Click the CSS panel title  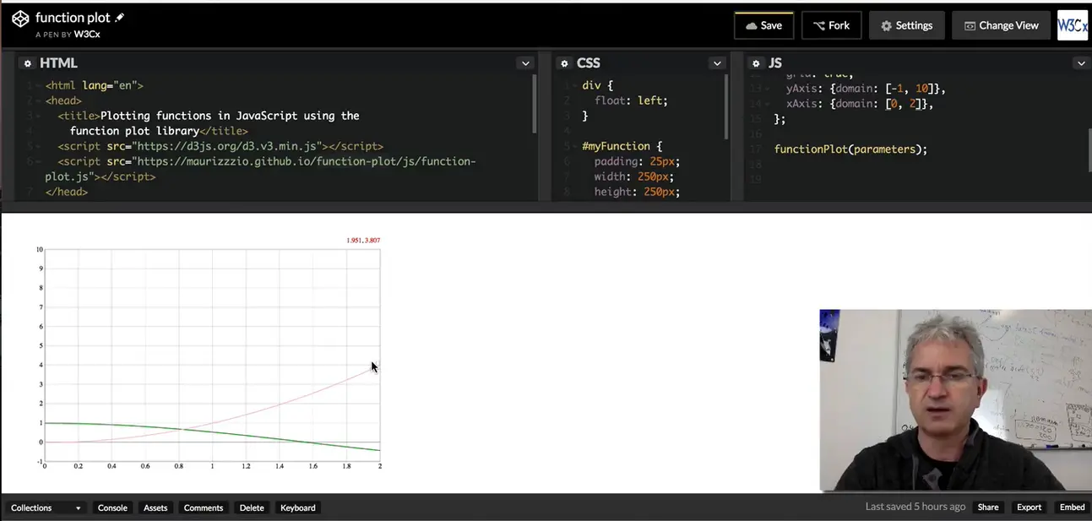click(x=589, y=63)
